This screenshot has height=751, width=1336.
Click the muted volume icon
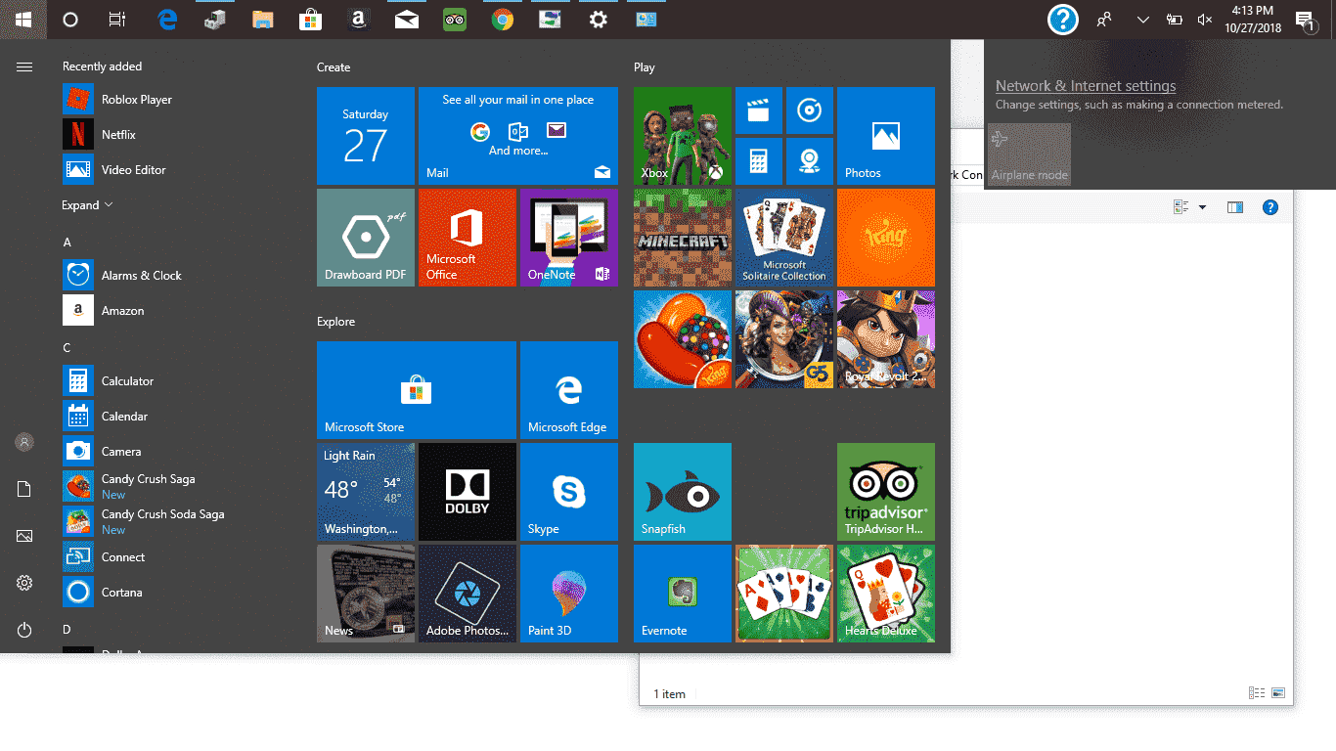pyautogui.click(x=1205, y=20)
